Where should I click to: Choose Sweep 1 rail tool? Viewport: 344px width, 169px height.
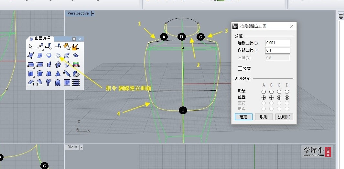point(31,83)
